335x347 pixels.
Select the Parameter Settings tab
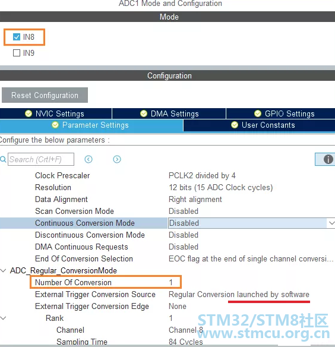pos(91,125)
